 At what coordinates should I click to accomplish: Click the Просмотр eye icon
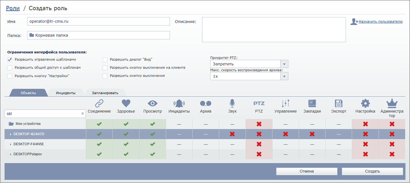(153, 103)
